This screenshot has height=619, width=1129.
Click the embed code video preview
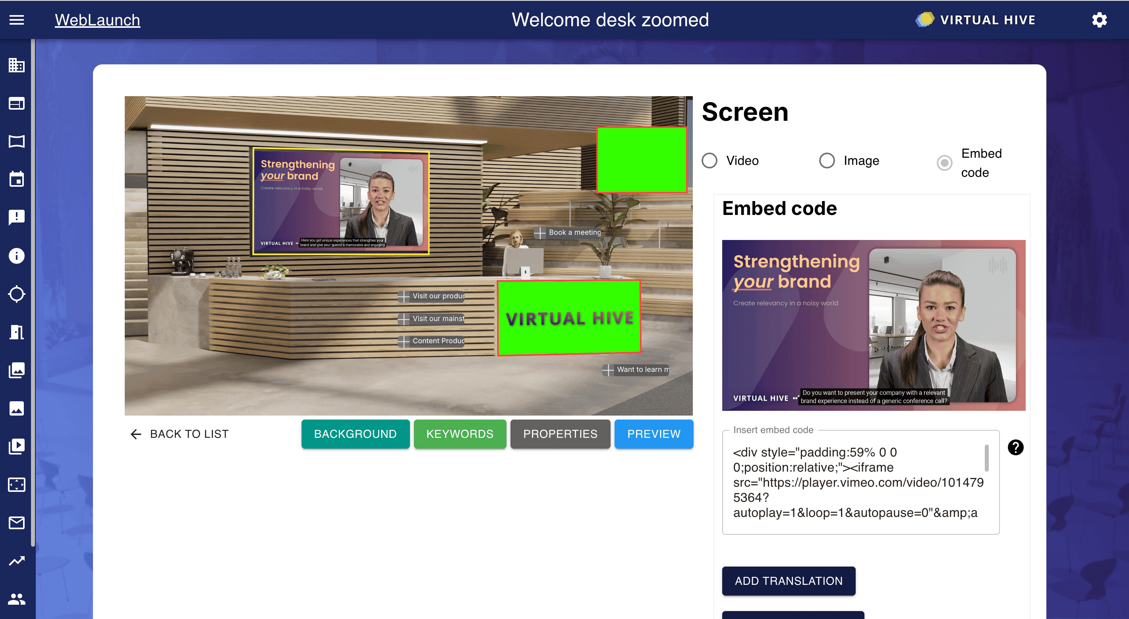(x=874, y=325)
